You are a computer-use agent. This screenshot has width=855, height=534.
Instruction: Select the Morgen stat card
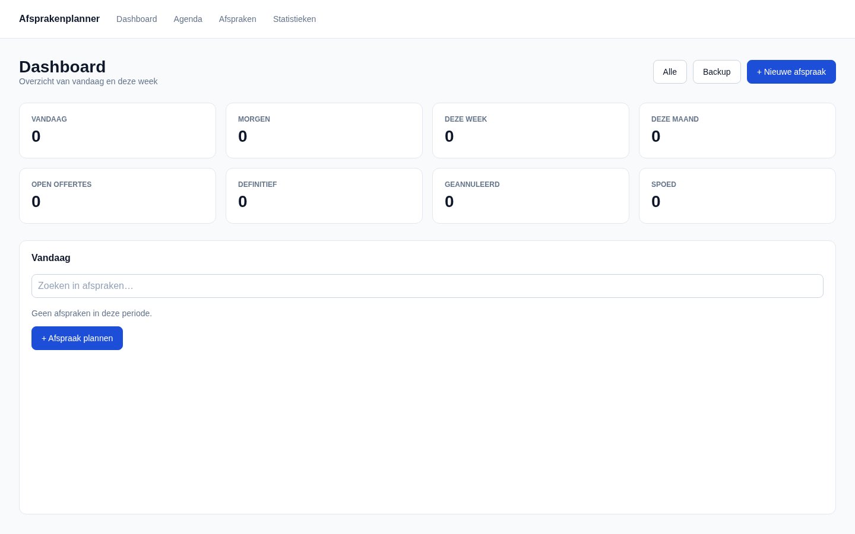pyautogui.click(x=324, y=131)
